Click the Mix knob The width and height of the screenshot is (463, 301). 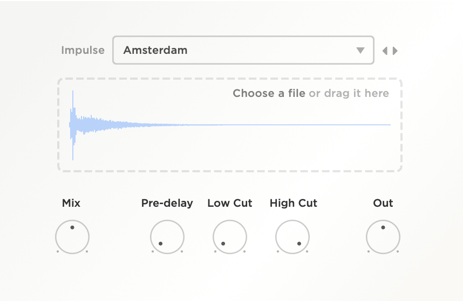[x=72, y=237]
